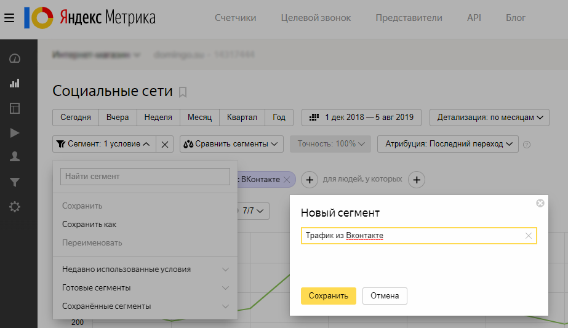Open Блог in top navigation
568x328 pixels.
(x=516, y=18)
